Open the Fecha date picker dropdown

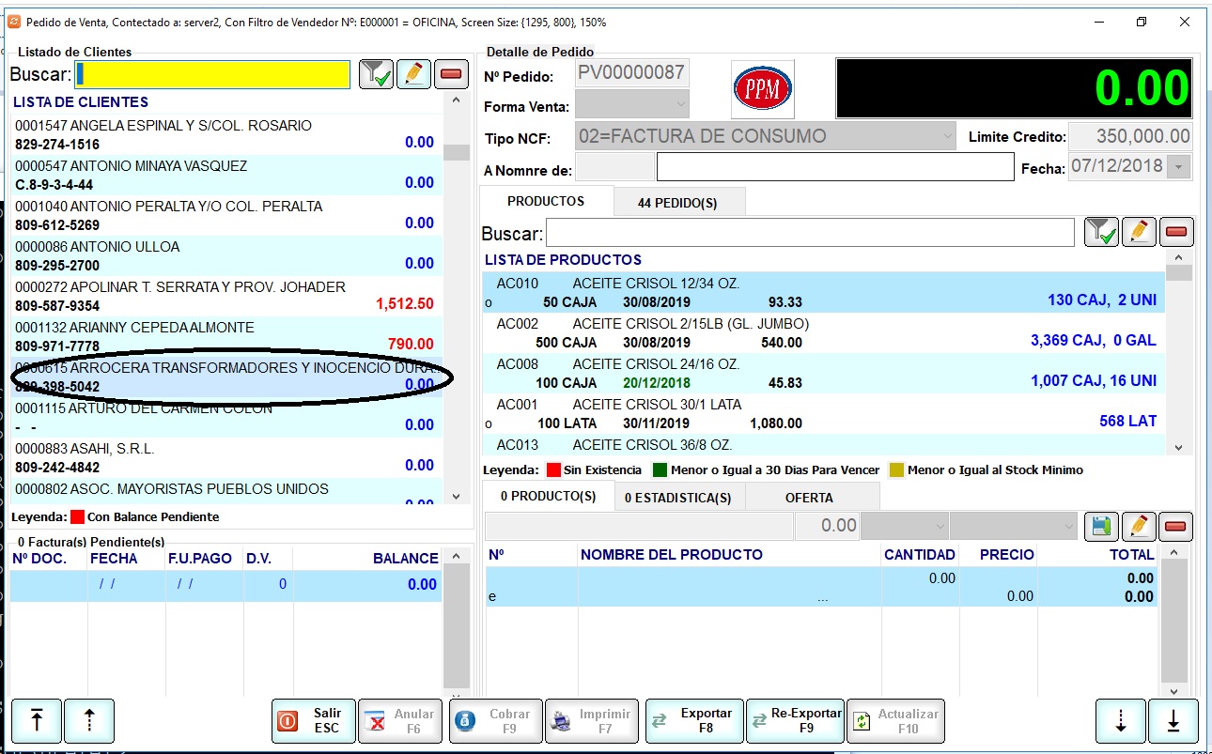(1179, 167)
